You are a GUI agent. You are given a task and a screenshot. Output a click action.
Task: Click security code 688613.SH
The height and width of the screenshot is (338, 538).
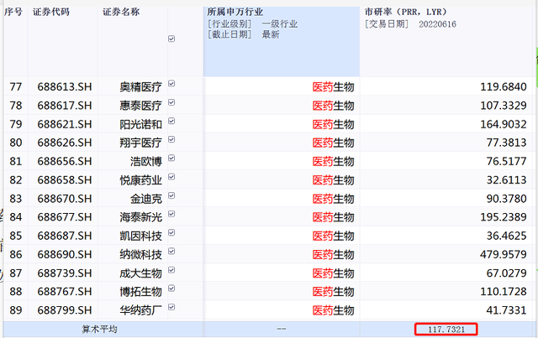[65, 87]
